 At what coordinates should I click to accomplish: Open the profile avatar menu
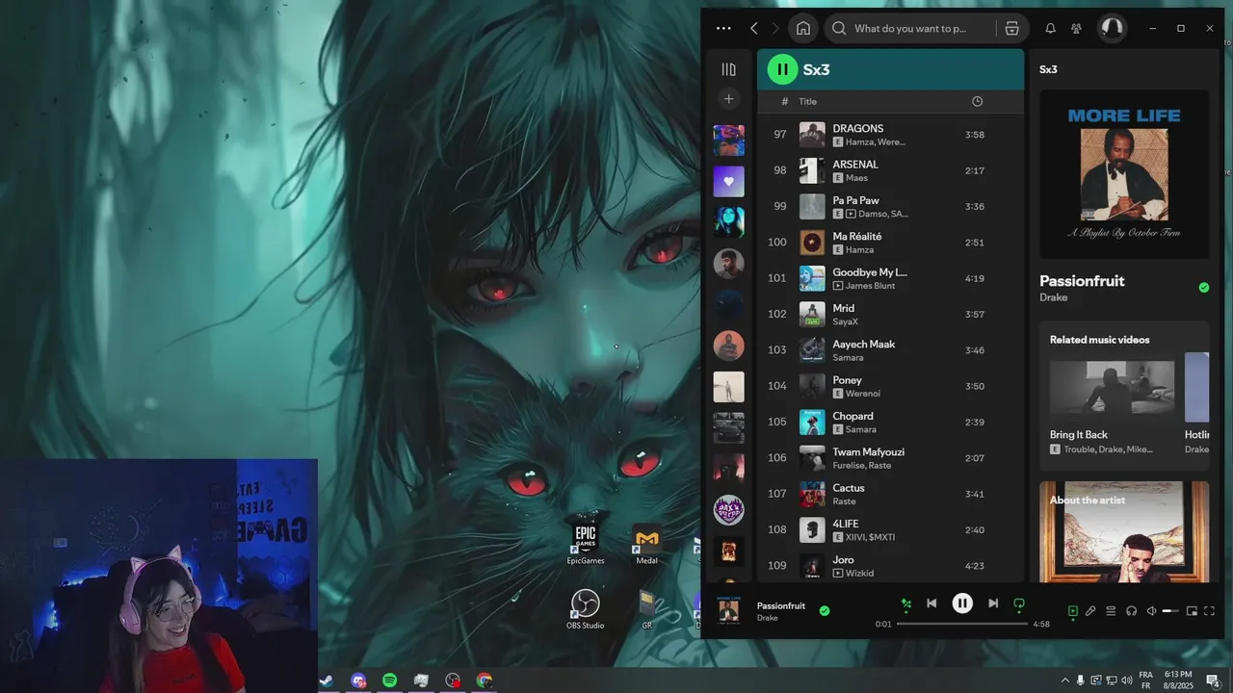(1112, 28)
